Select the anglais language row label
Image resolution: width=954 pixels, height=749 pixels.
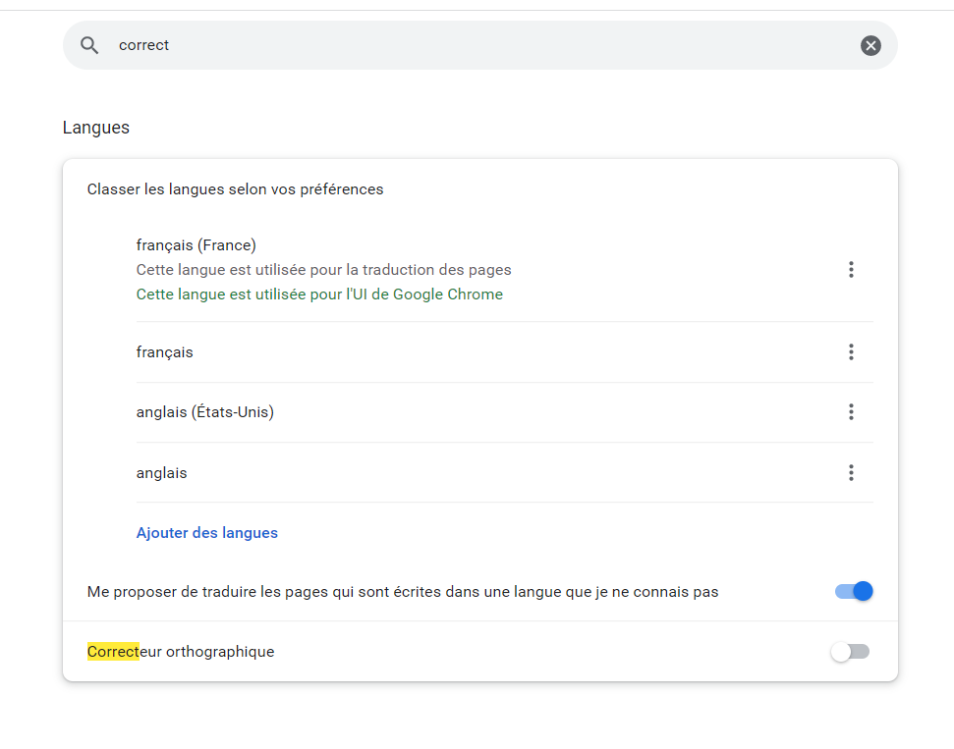pyautogui.click(x=161, y=473)
